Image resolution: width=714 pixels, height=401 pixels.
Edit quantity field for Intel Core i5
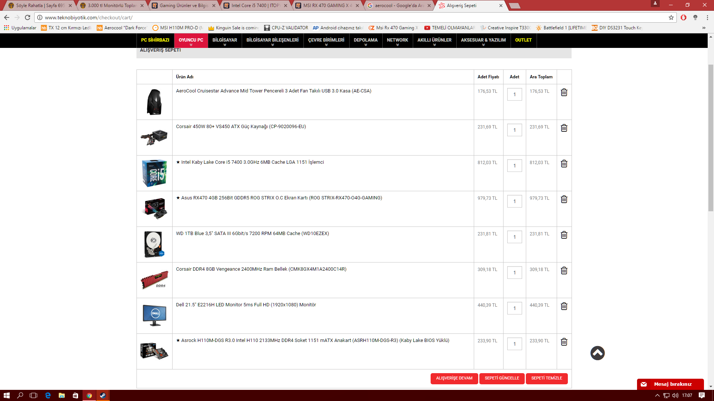tap(514, 166)
